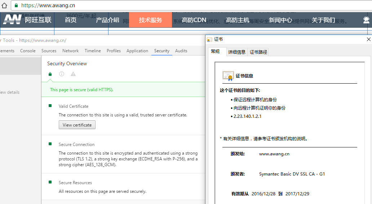Click the green square beside Secure Connection

50,144
